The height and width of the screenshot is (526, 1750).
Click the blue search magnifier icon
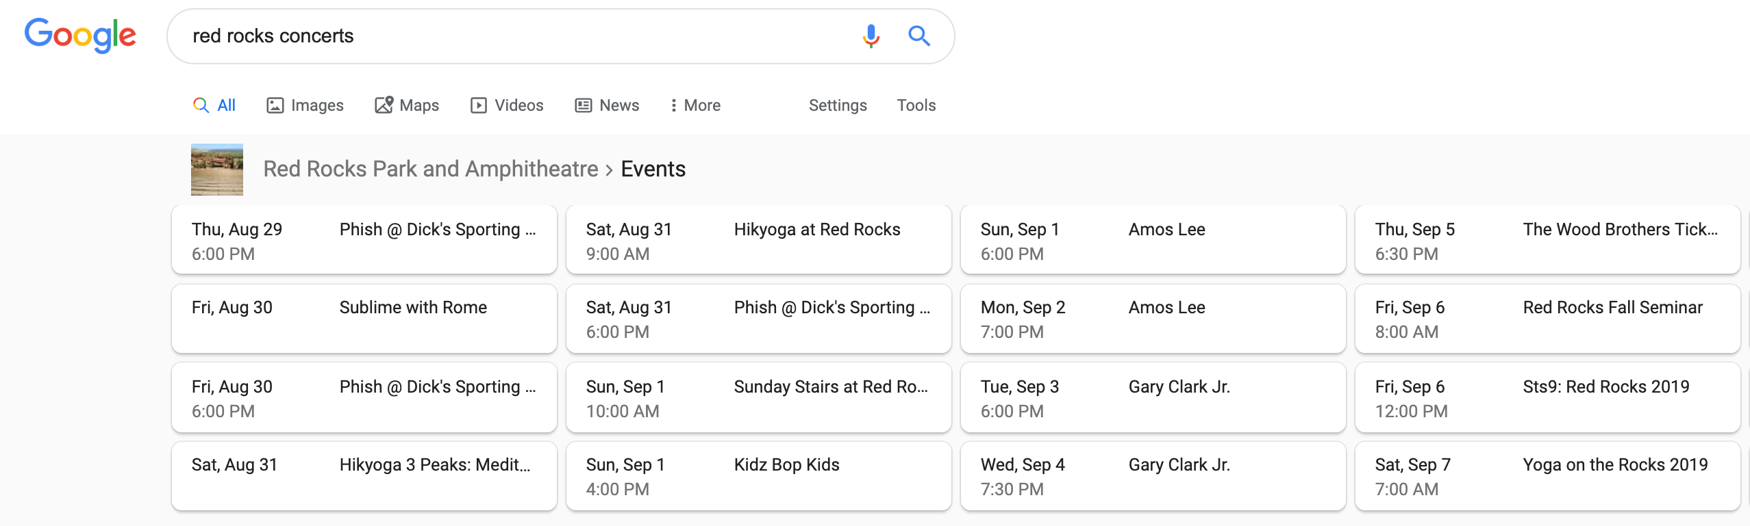point(918,36)
